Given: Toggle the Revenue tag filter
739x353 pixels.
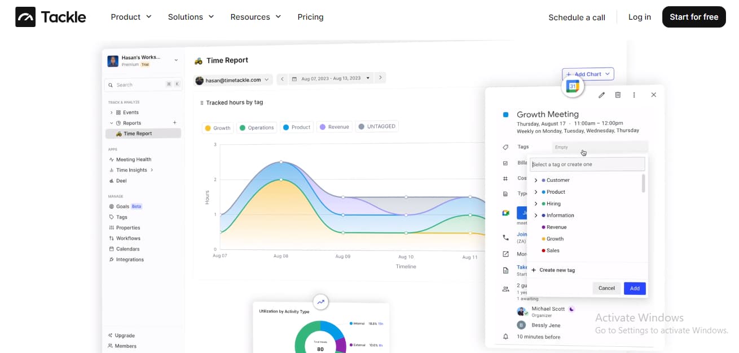Looking at the screenshot, I should point(334,126).
